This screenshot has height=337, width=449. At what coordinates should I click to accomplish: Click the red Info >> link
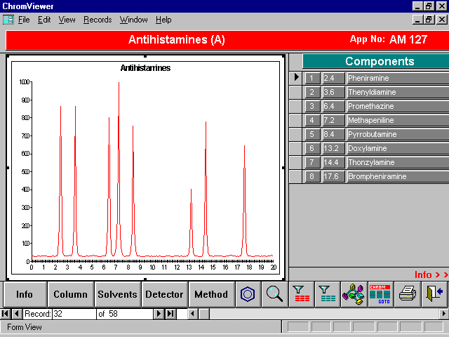pyautogui.click(x=431, y=275)
